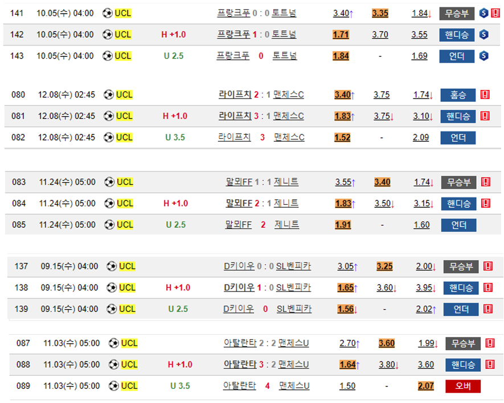
Task: Select highlighted 2.07 odds in row 089
Action: 425,386
